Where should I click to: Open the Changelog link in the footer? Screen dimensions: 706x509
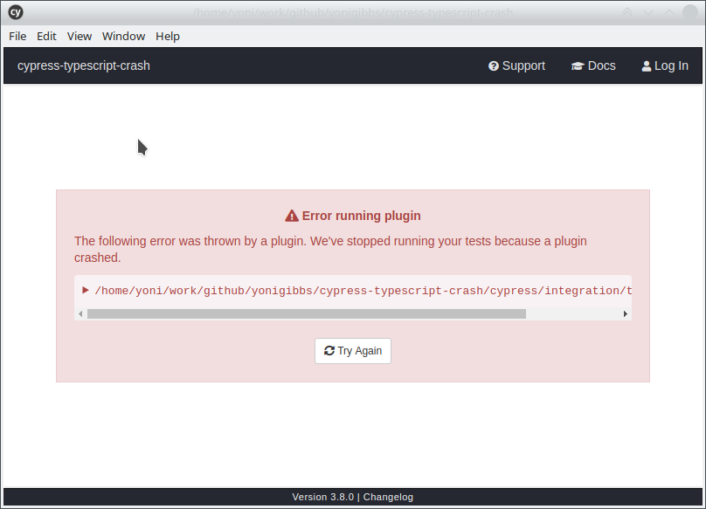pos(388,498)
